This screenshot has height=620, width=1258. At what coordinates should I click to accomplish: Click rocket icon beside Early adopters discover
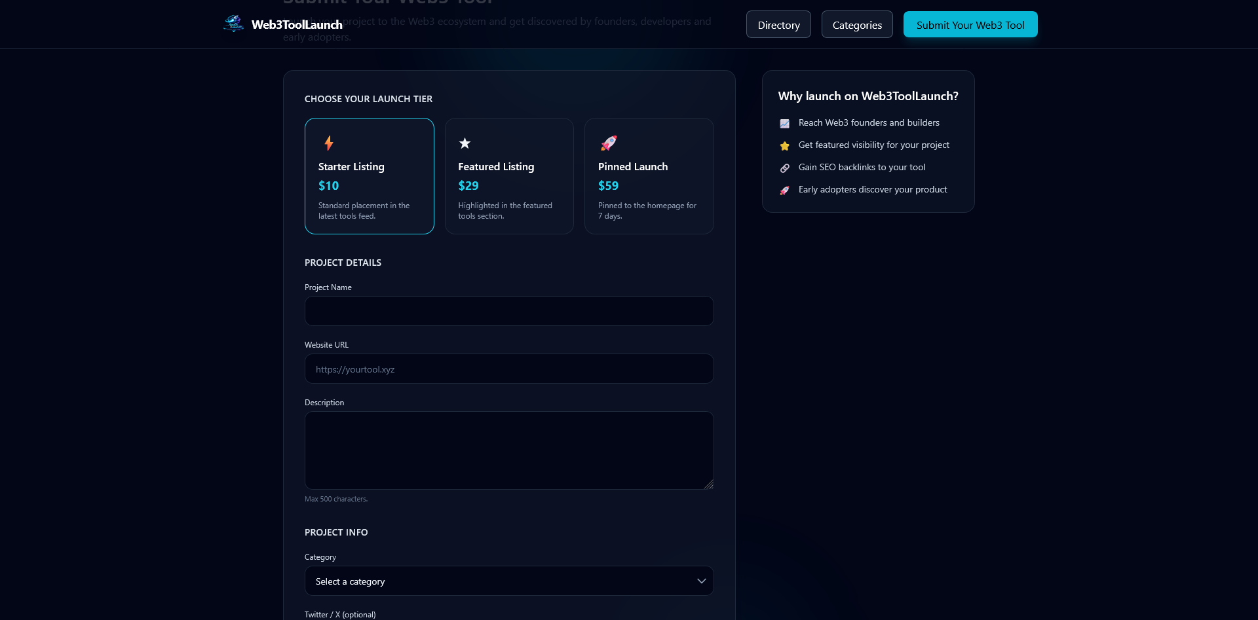click(784, 190)
